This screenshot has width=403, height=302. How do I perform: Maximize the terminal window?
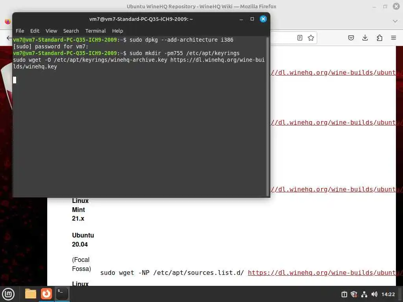pos(252,19)
